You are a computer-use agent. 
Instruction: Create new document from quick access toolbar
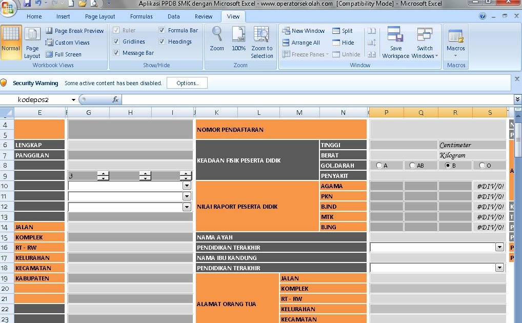click(71, 4)
